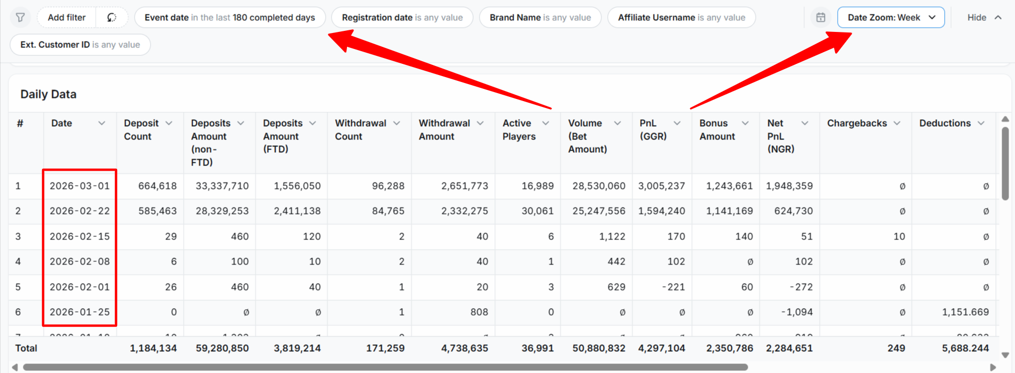
Task: Click the scroll up arrow
Action: [1005, 119]
